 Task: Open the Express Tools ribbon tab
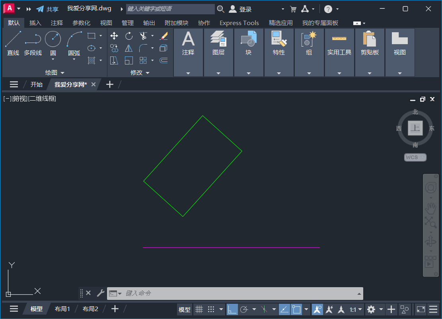click(239, 23)
